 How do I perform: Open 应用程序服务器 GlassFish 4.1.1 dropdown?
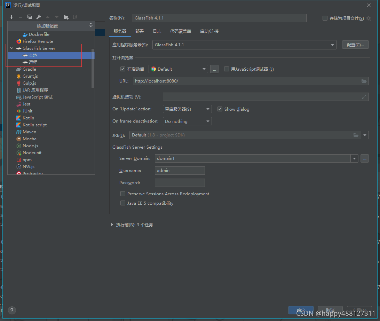(244, 45)
